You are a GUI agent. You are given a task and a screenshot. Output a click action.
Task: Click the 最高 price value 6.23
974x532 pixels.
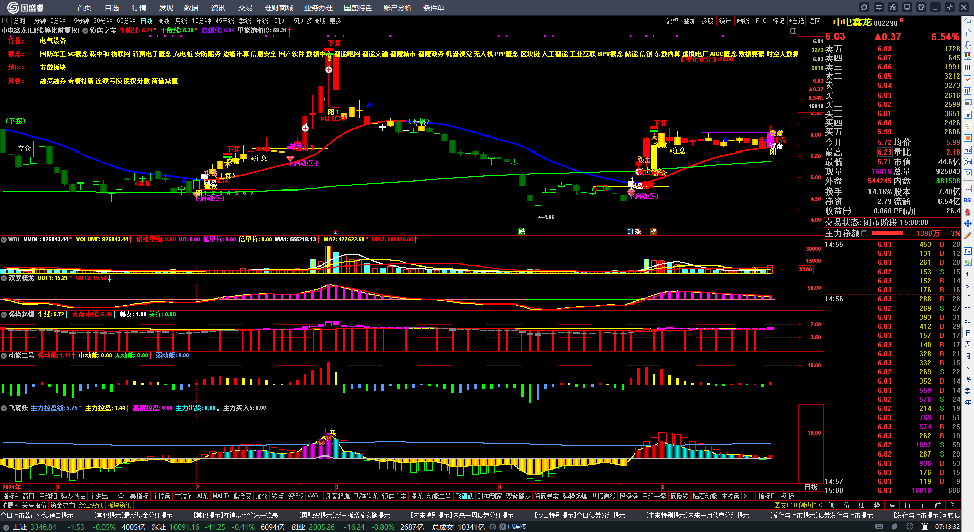885,152
